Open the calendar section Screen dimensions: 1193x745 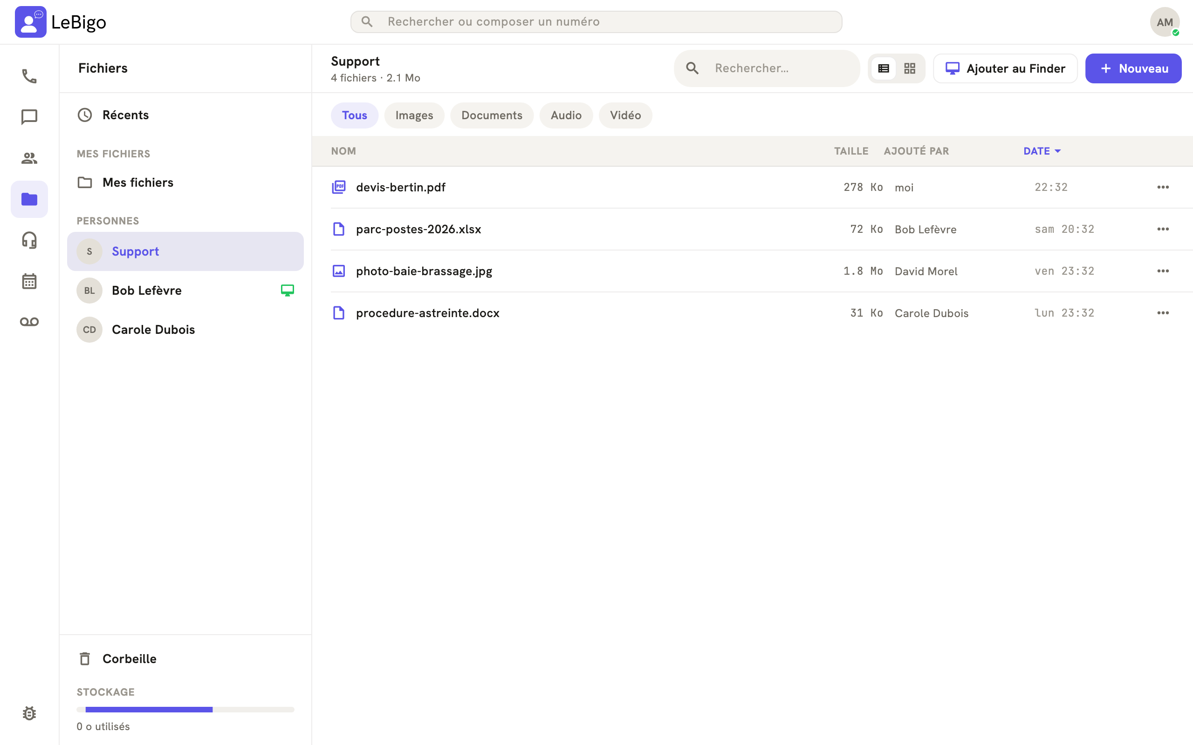point(29,281)
